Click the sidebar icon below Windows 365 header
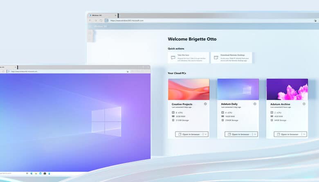The image size is (319, 182). click(x=90, y=33)
